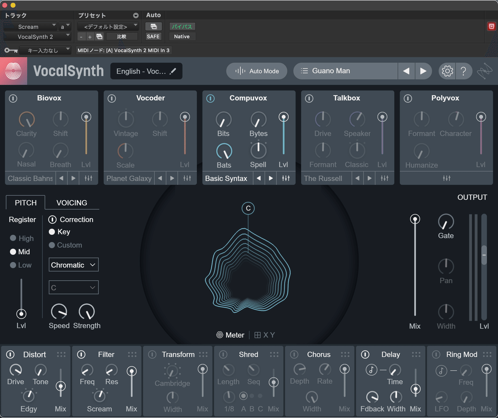Open the VocalSynth settings gear
Viewport: 498px width, 418px height.
coord(447,71)
